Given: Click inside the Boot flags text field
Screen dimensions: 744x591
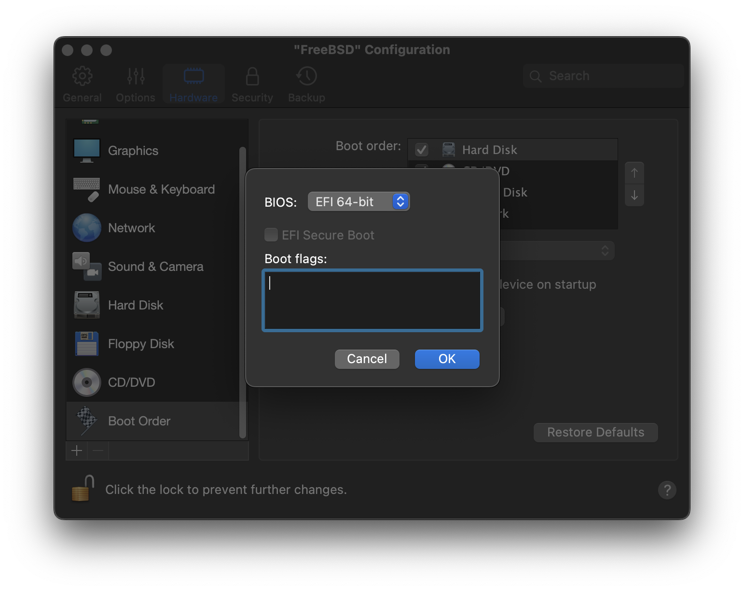Looking at the screenshot, I should (372, 300).
